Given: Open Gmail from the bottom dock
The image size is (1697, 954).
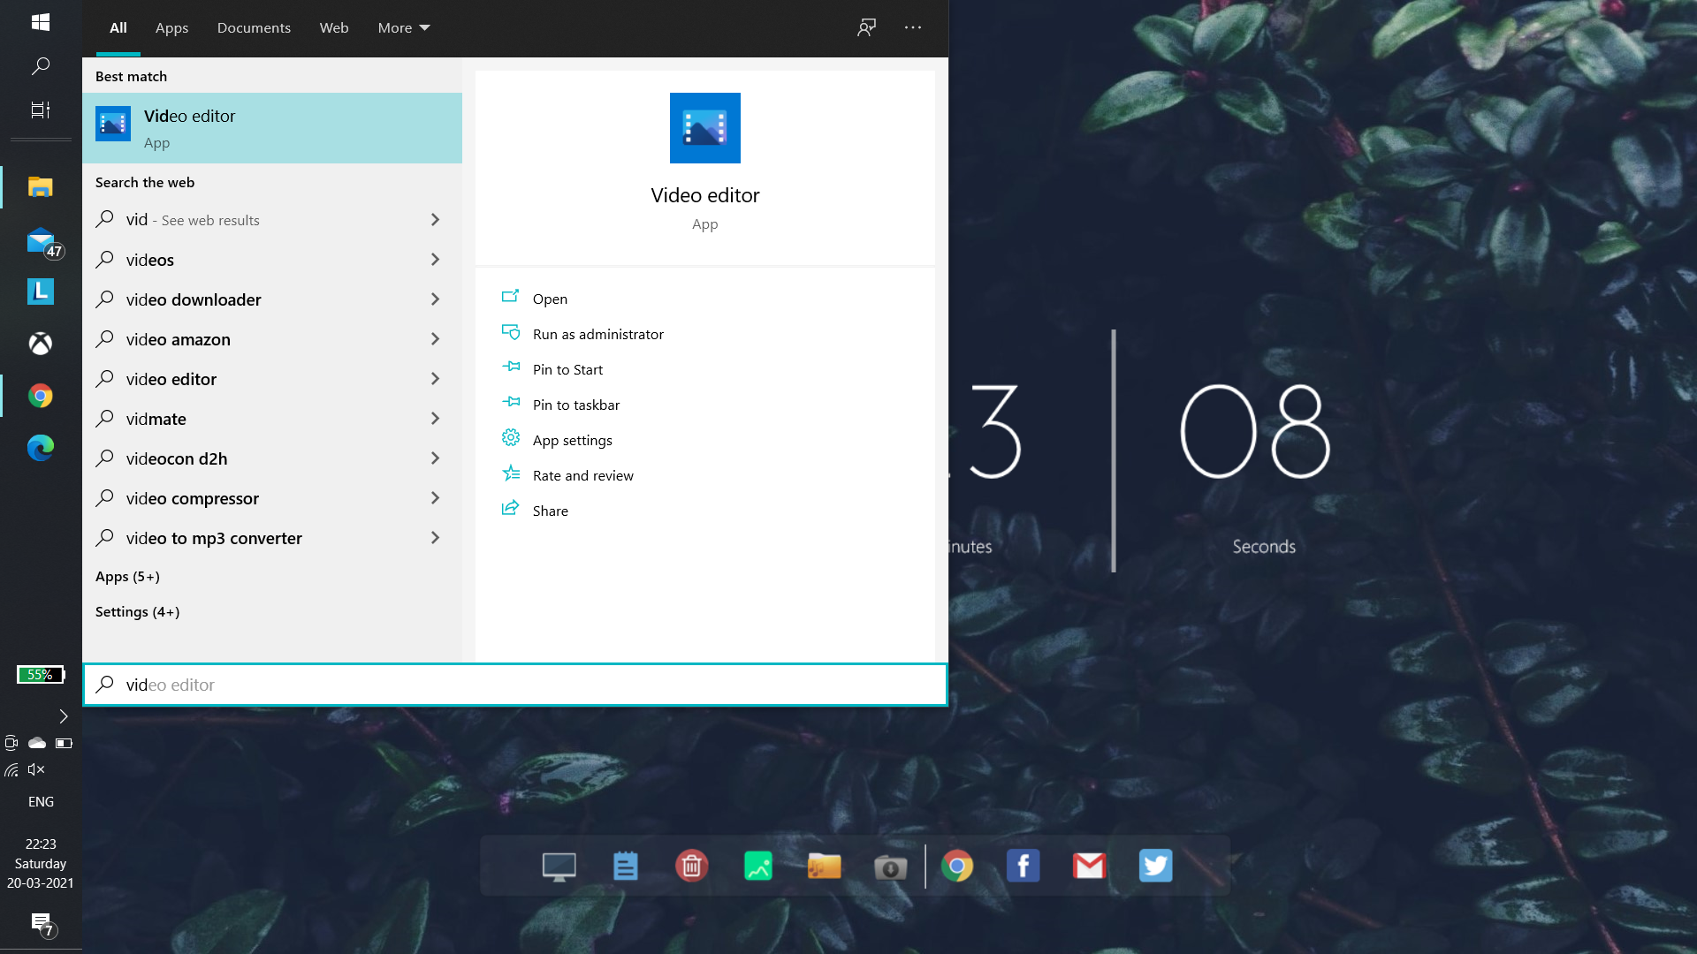Looking at the screenshot, I should click(x=1088, y=866).
